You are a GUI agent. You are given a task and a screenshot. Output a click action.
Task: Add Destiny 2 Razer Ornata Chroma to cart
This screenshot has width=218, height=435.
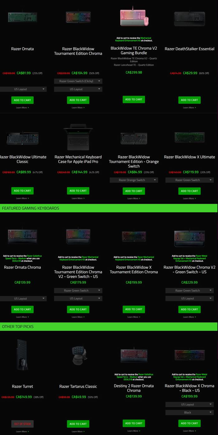pos(134,423)
